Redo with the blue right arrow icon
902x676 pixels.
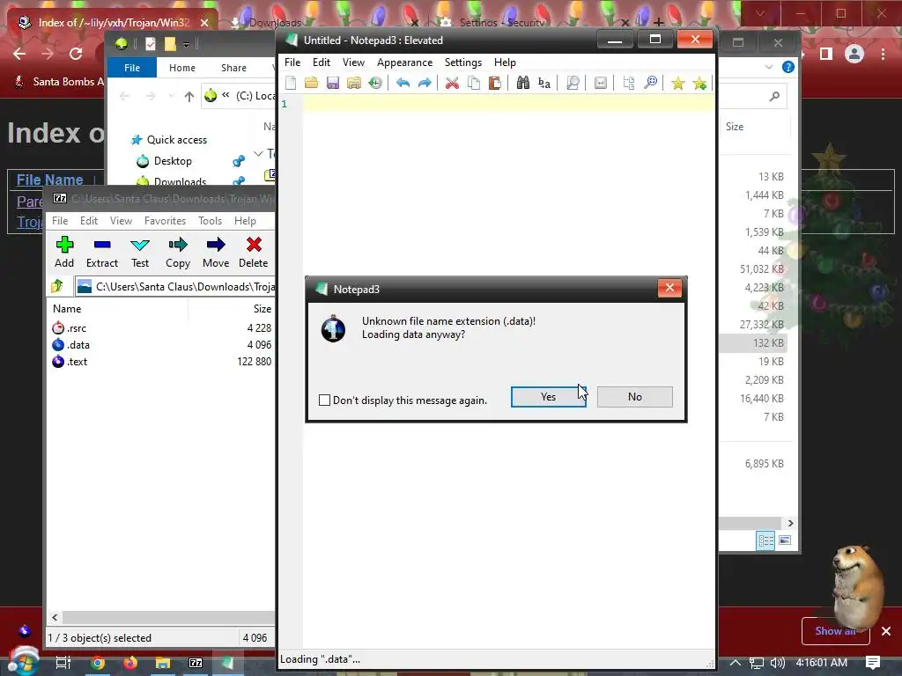(x=425, y=83)
